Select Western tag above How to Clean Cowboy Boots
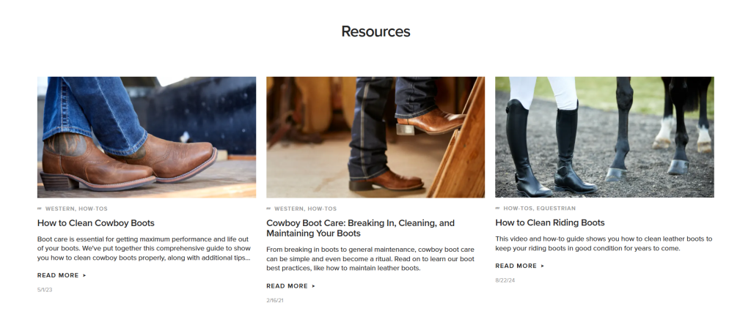Viewport: 751px width, 311px height. point(60,209)
